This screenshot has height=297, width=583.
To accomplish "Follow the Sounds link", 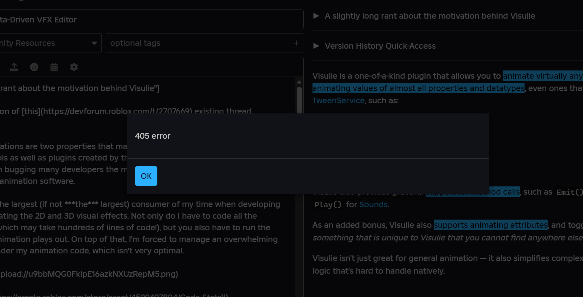I will click(x=373, y=204).
